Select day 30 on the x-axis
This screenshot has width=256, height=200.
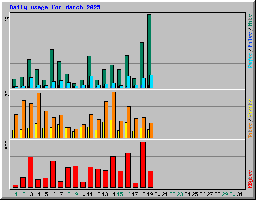[232, 194]
